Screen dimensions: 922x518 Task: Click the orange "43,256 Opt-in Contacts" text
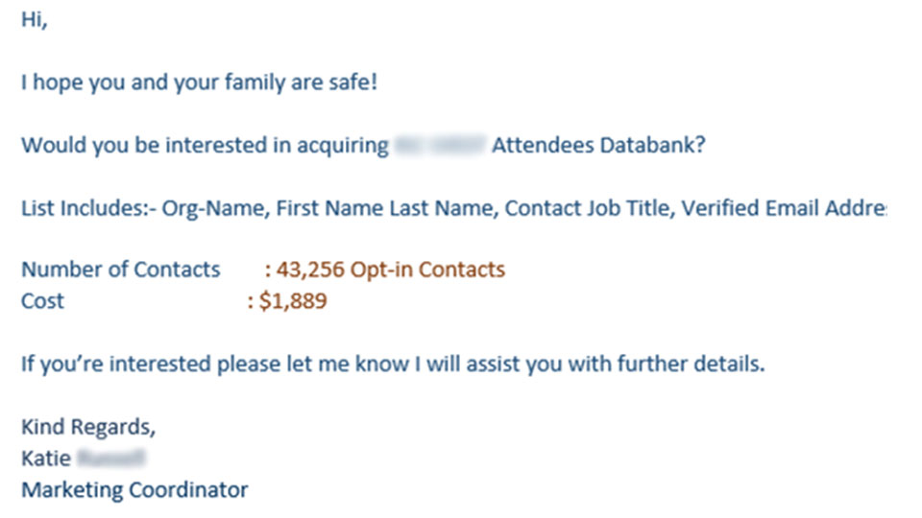tap(391, 271)
